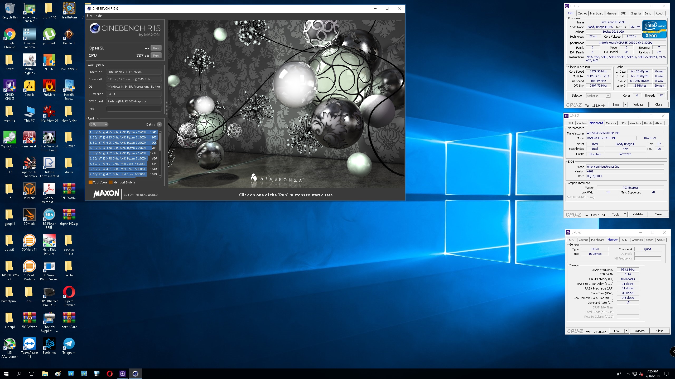Open taskbar search icon
675x379 pixels.
[19, 373]
